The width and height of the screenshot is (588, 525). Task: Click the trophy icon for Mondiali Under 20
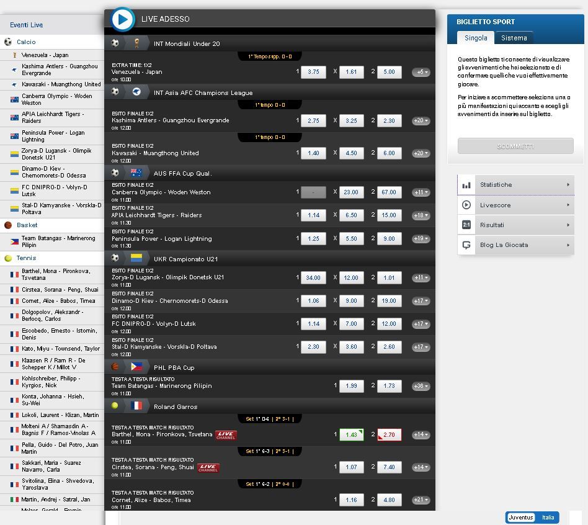pos(137,43)
